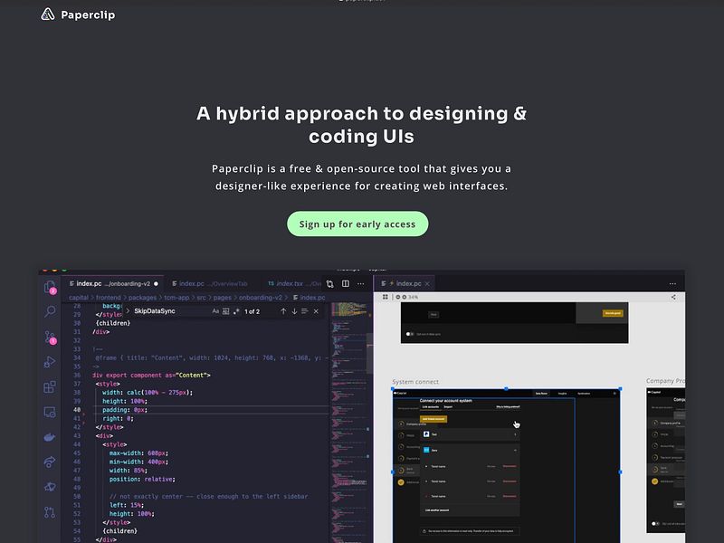The image size is (724, 543).
Task: Click the frontend breadcrumb segment
Action: 108,298
